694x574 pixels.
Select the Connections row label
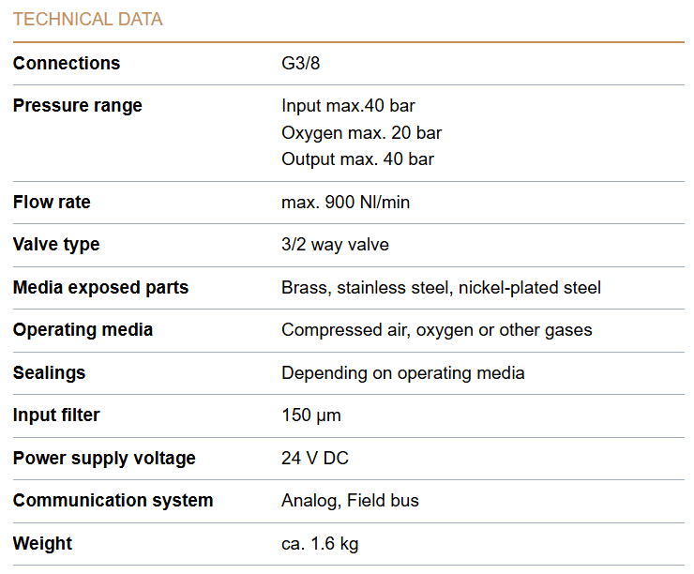(67, 64)
